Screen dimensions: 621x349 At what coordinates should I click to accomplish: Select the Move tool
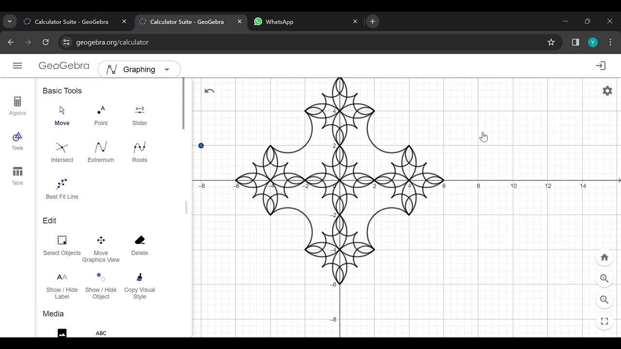click(62, 116)
